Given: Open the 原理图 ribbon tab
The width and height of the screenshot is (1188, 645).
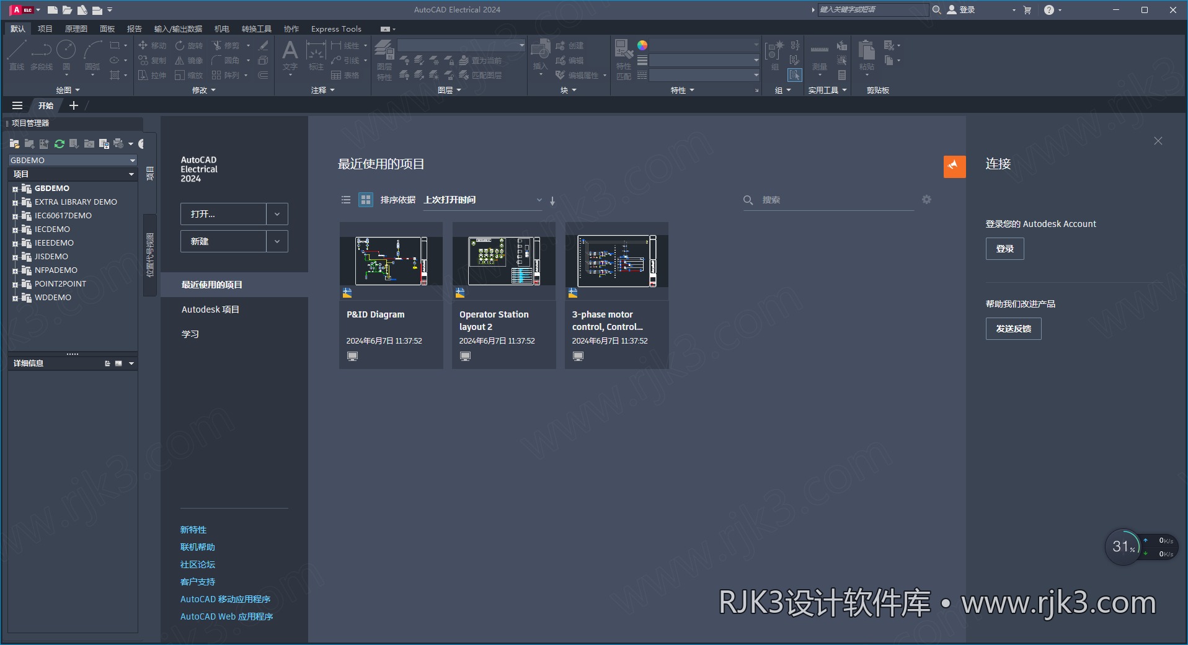Looking at the screenshot, I should (76, 29).
